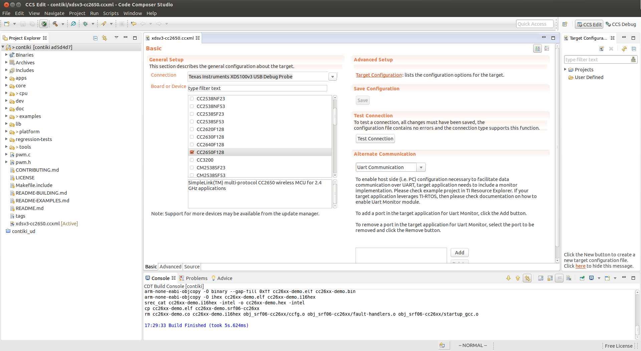The height and width of the screenshot is (351, 641).
Task: Click the device list vertical scrollbar
Action: [x=335, y=136]
